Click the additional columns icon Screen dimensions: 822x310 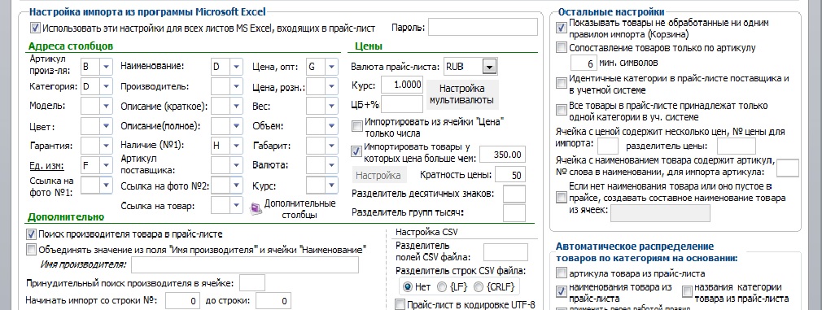point(256,209)
